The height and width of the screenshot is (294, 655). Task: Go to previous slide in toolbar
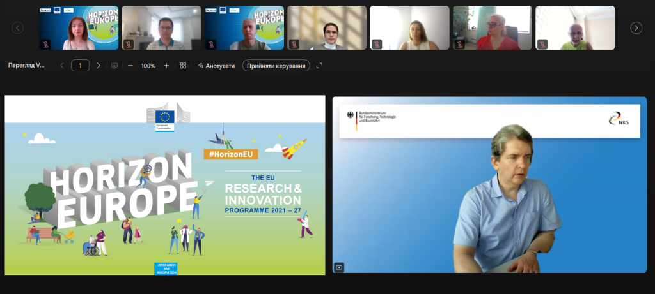(62, 66)
